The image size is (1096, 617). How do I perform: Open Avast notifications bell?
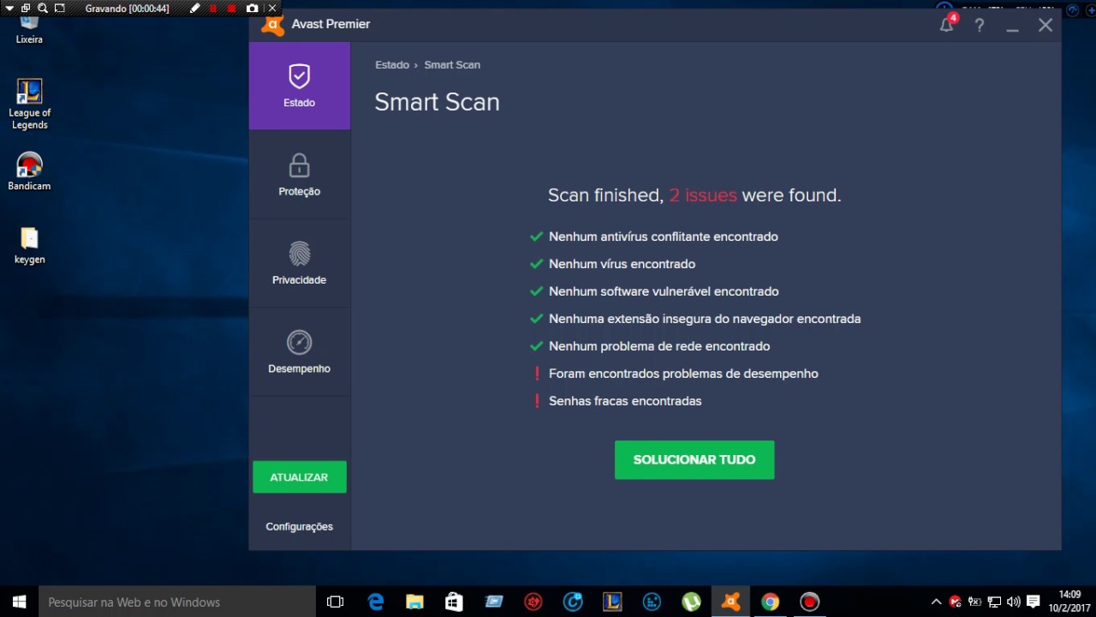click(947, 25)
